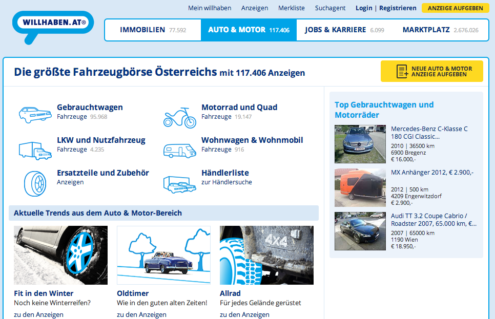Open the Mercedes-Benz C-Klasse C 180 CGI title
The image size is (495, 319).
tap(429, 133)
